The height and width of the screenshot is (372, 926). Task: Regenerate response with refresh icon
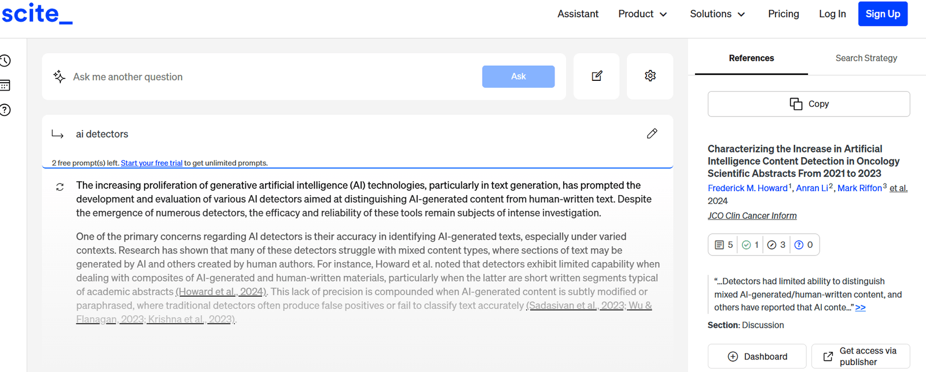click(60, 187)
